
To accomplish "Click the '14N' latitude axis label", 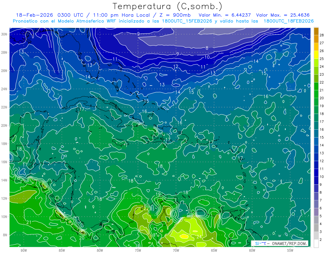I will pos(5,180).
